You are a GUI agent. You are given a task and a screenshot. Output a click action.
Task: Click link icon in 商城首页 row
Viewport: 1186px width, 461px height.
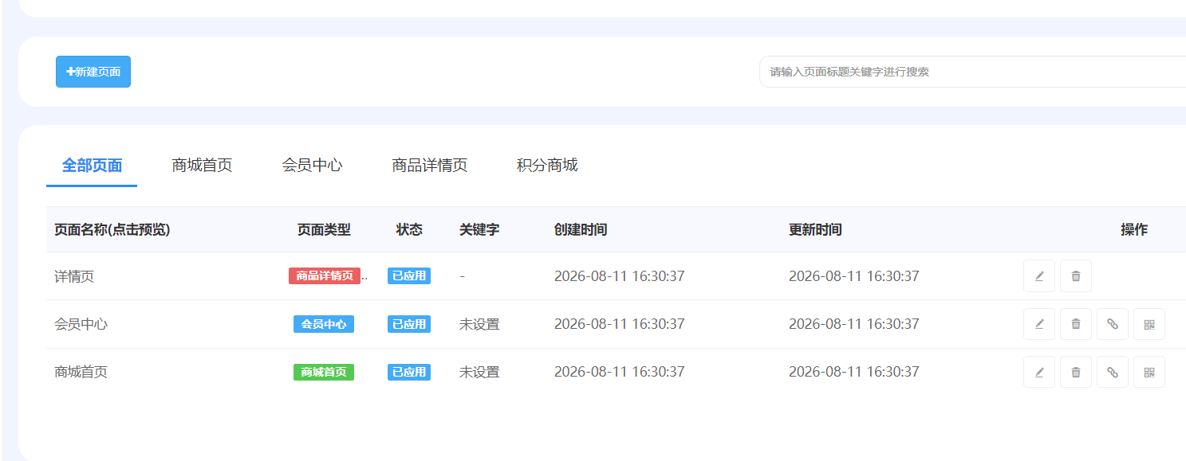[1113, 372]
